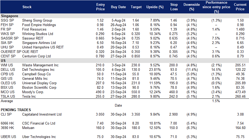Click Waste Management current price 205.51
249x139 pixels.
coord(240,65)
